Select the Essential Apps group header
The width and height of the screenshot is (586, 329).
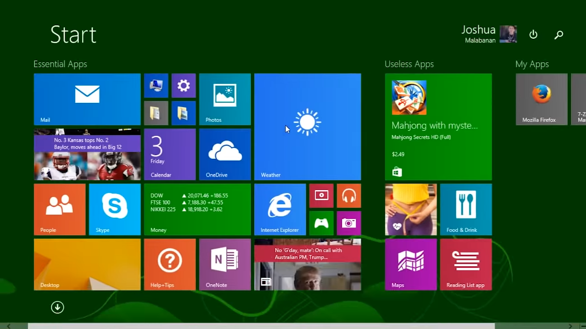click(60, 64)
